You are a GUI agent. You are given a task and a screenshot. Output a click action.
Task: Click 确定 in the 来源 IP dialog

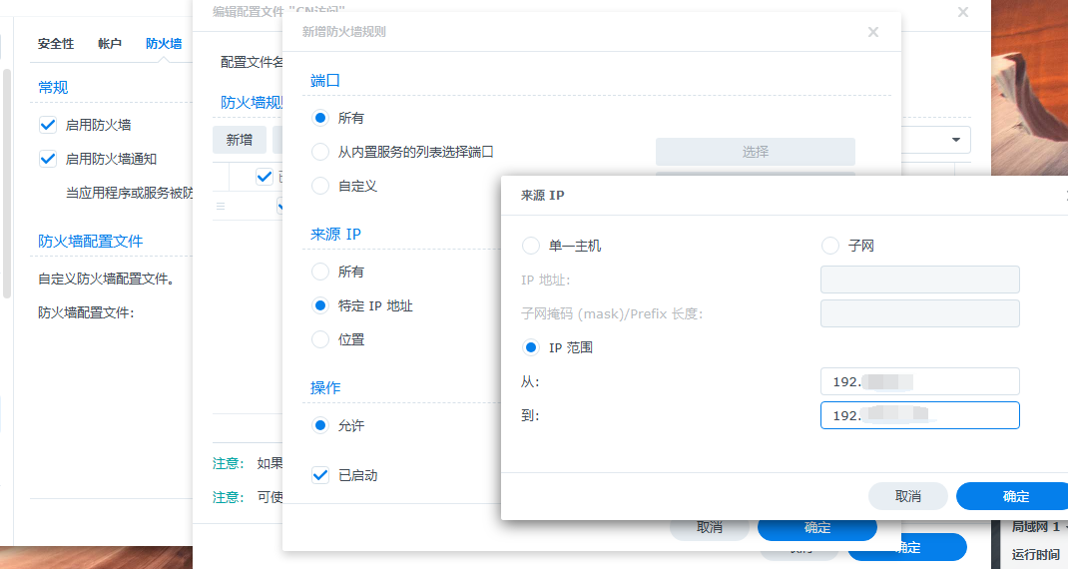click(x=1015, y=496)
